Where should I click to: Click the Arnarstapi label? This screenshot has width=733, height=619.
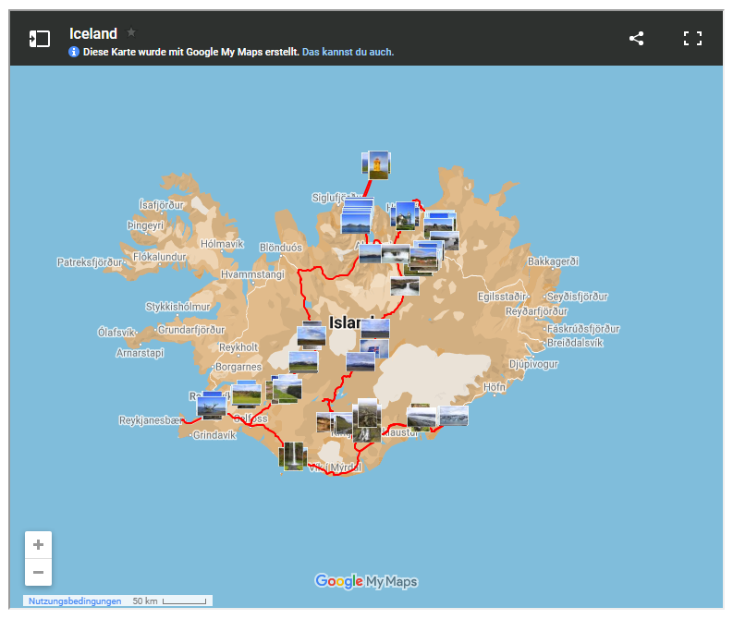140,353
